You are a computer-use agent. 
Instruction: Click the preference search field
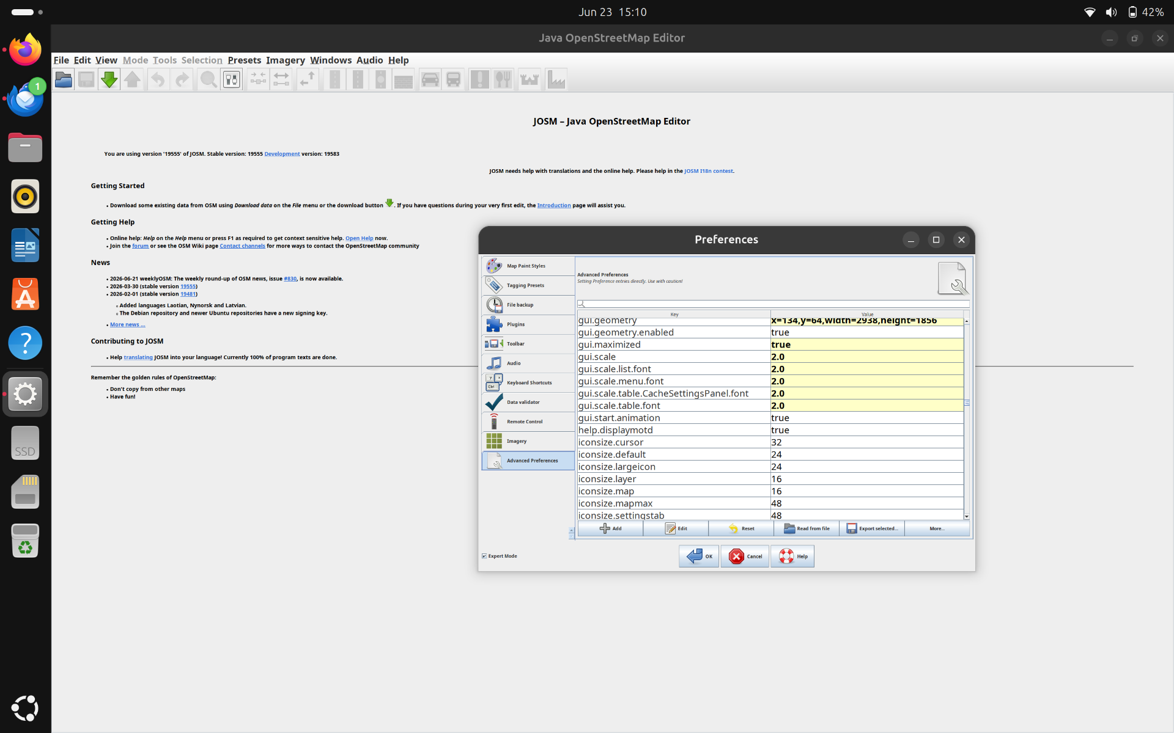(773, 304)
